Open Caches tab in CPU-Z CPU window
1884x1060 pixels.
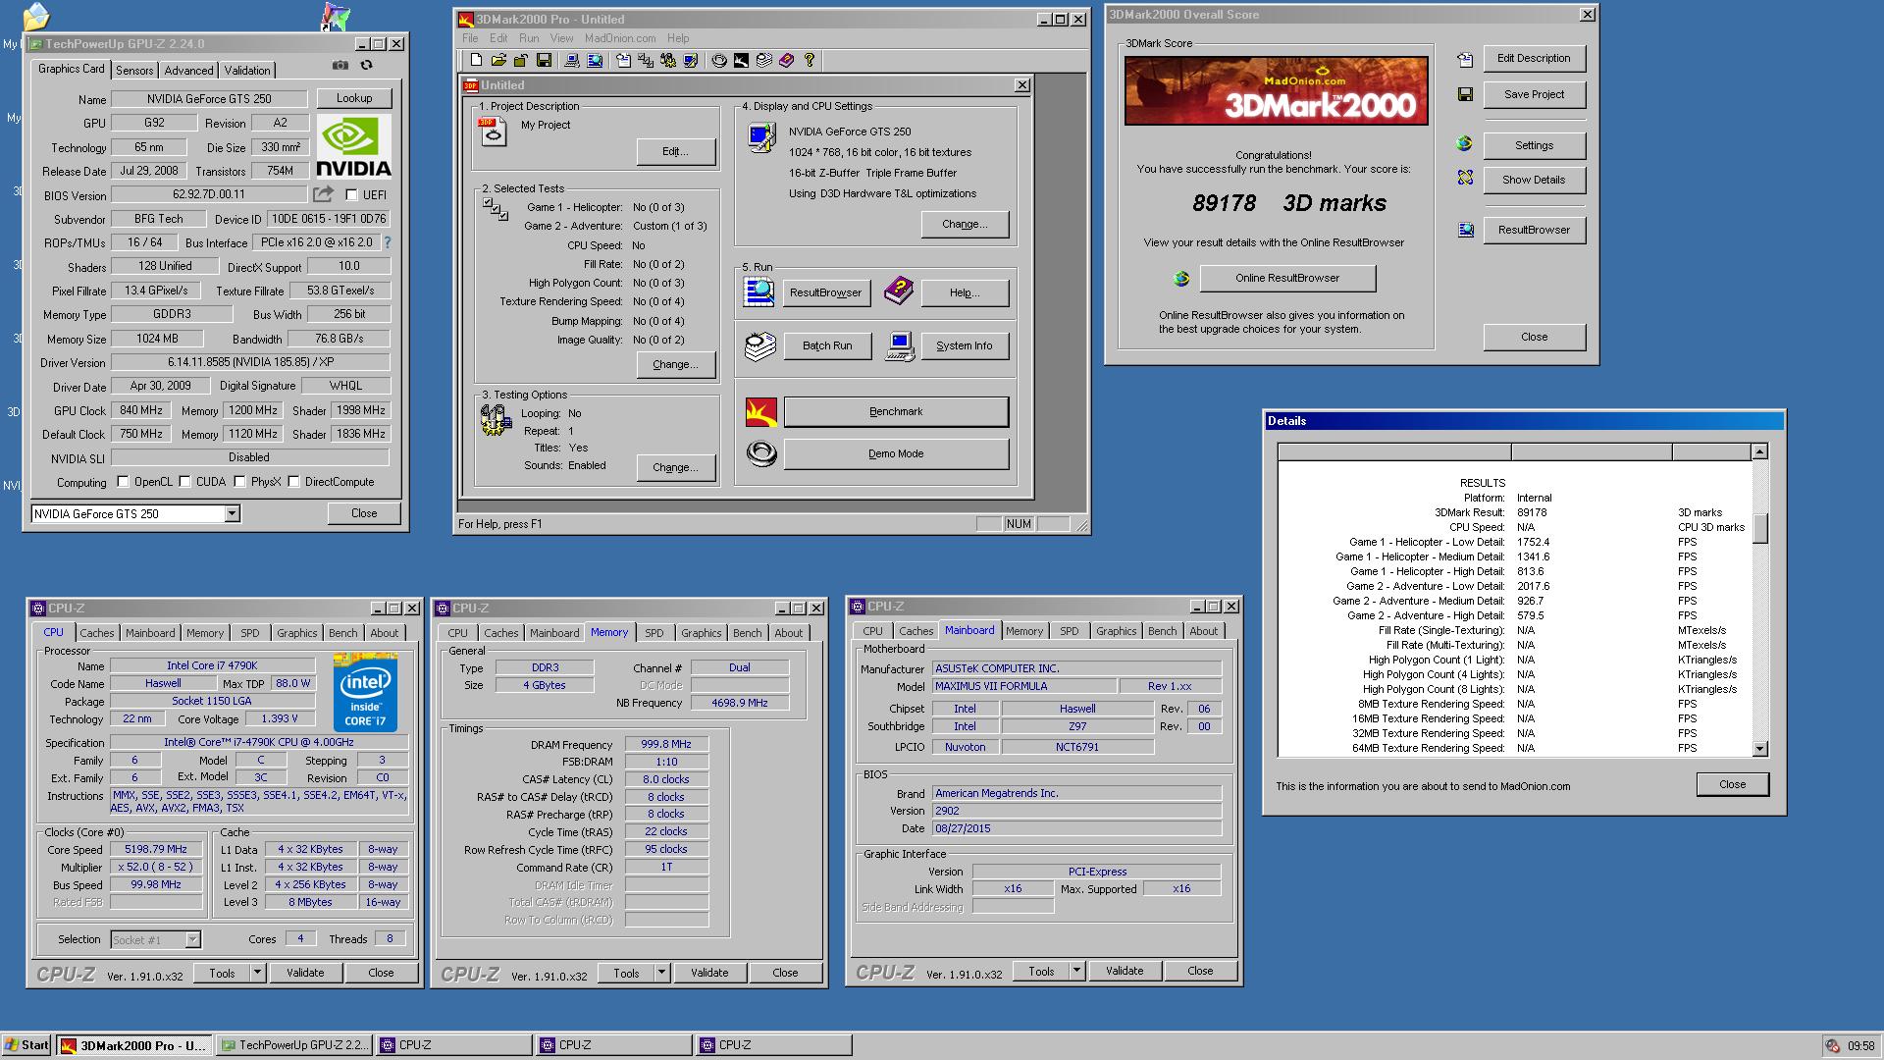tap(97, 633)
